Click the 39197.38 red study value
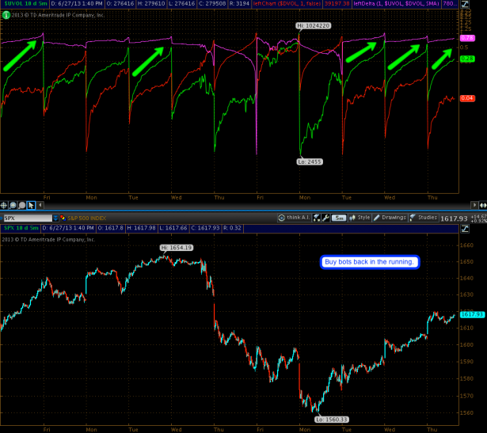487x433 pixels. coord(337,4)
